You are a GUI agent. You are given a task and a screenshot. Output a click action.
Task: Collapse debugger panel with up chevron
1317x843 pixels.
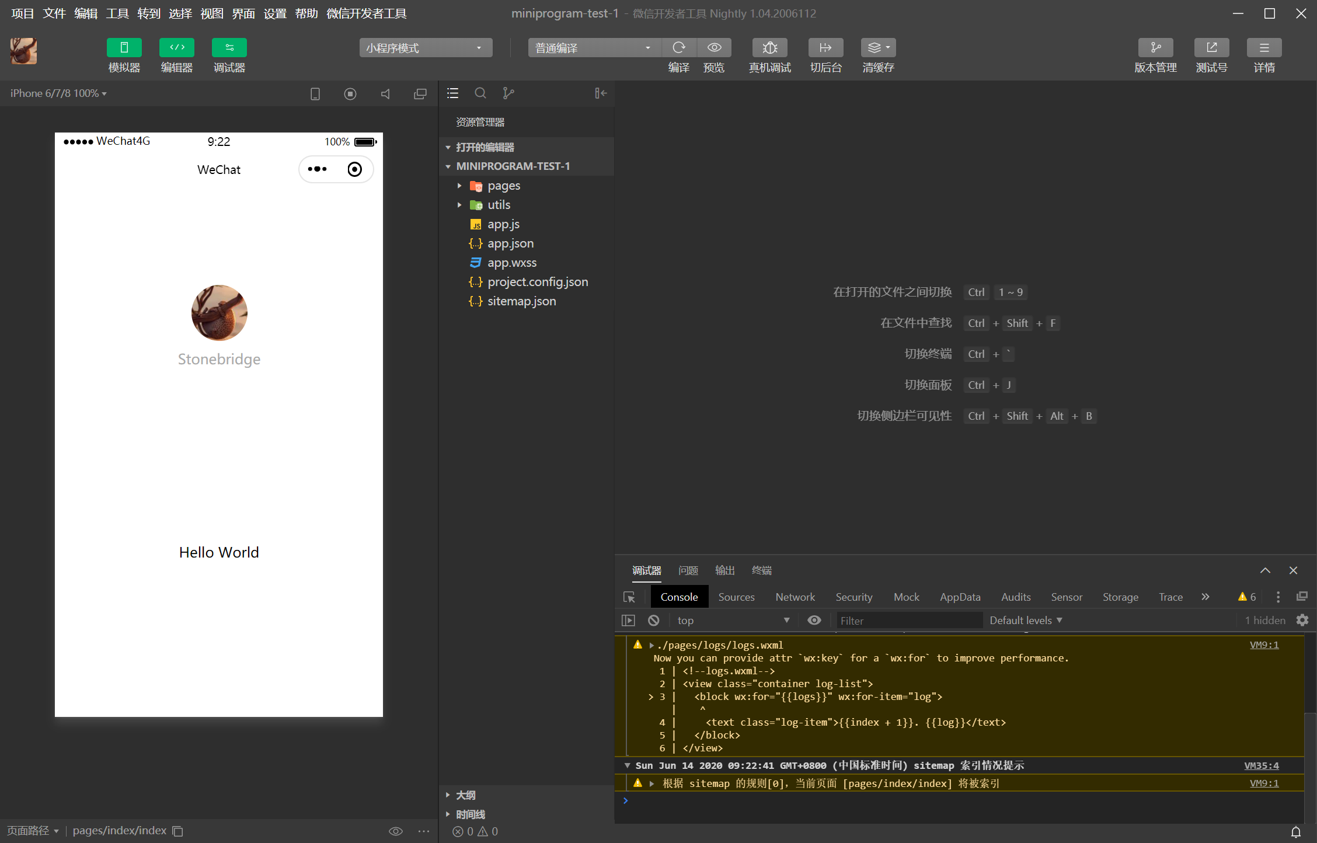click(x=1265, y=570)
